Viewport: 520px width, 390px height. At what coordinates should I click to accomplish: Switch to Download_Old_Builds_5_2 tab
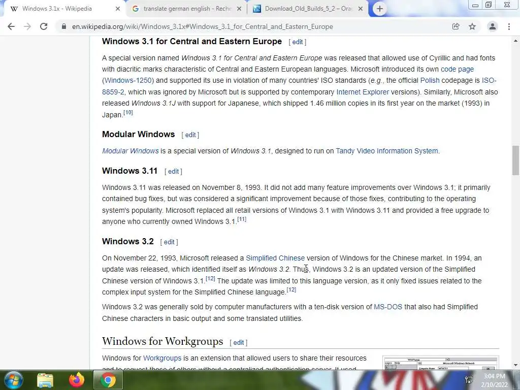pyautogui.click(x=308, y=9)
